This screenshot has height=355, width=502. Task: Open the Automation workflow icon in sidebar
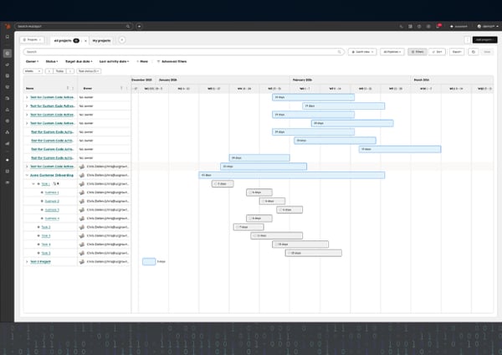coord(8,132)
